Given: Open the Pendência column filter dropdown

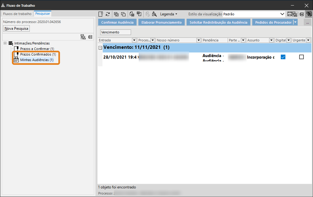Looking at the screenshot, I should click(x=225, y=40).
